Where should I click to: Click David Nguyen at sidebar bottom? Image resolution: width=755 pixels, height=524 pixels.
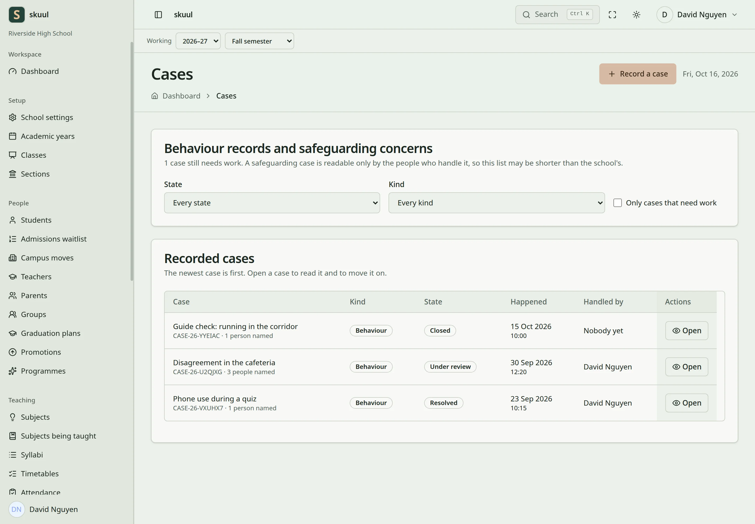tap(43, 509)
